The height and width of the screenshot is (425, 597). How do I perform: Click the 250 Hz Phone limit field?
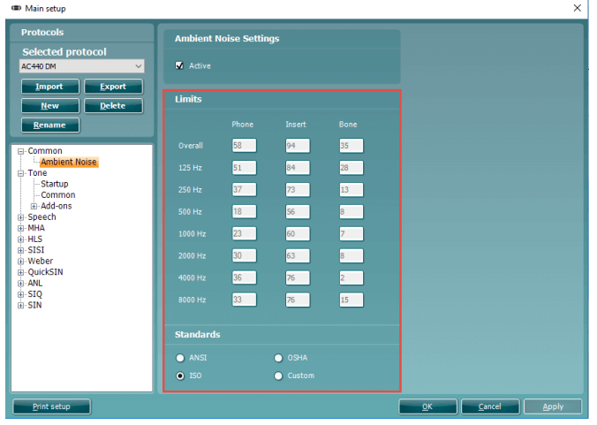tap(244, 190)
